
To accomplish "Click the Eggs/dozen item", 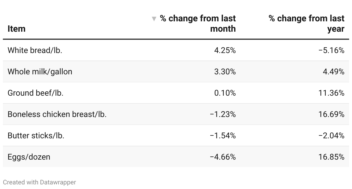I will [x=29, y=157].
